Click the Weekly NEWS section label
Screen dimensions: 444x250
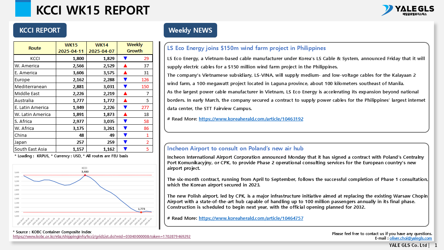[190, 30]
